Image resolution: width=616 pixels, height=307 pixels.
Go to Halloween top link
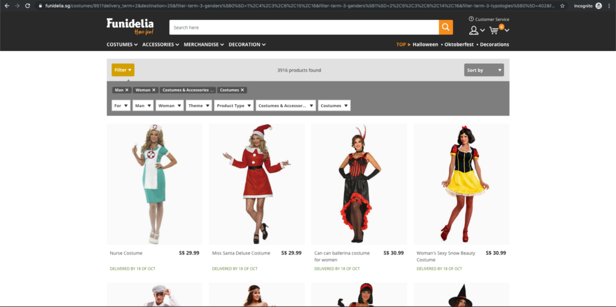425,45
